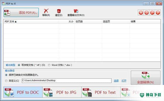The height and width of the screenshot is (101, 164).
Task: Click the 打开 link
Action: pos(124,81)
